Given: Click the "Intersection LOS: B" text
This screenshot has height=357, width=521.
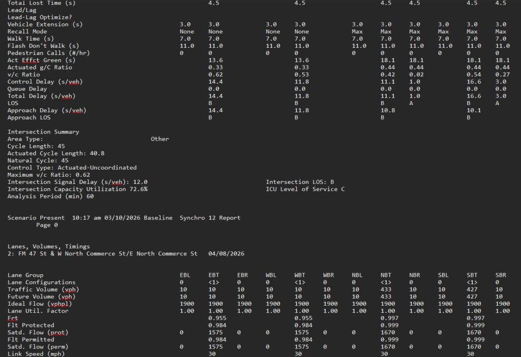Looking at the screenshot, I should pyautogui.click(x=300, y=182).
